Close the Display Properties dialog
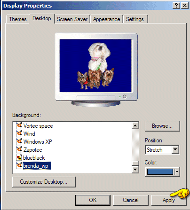This screenshot has height=210, width=190. click(185, 6)
